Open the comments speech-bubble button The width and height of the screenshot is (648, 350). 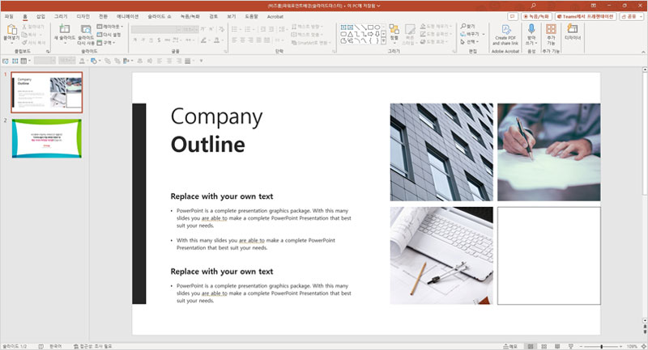(x=513, y=15)
